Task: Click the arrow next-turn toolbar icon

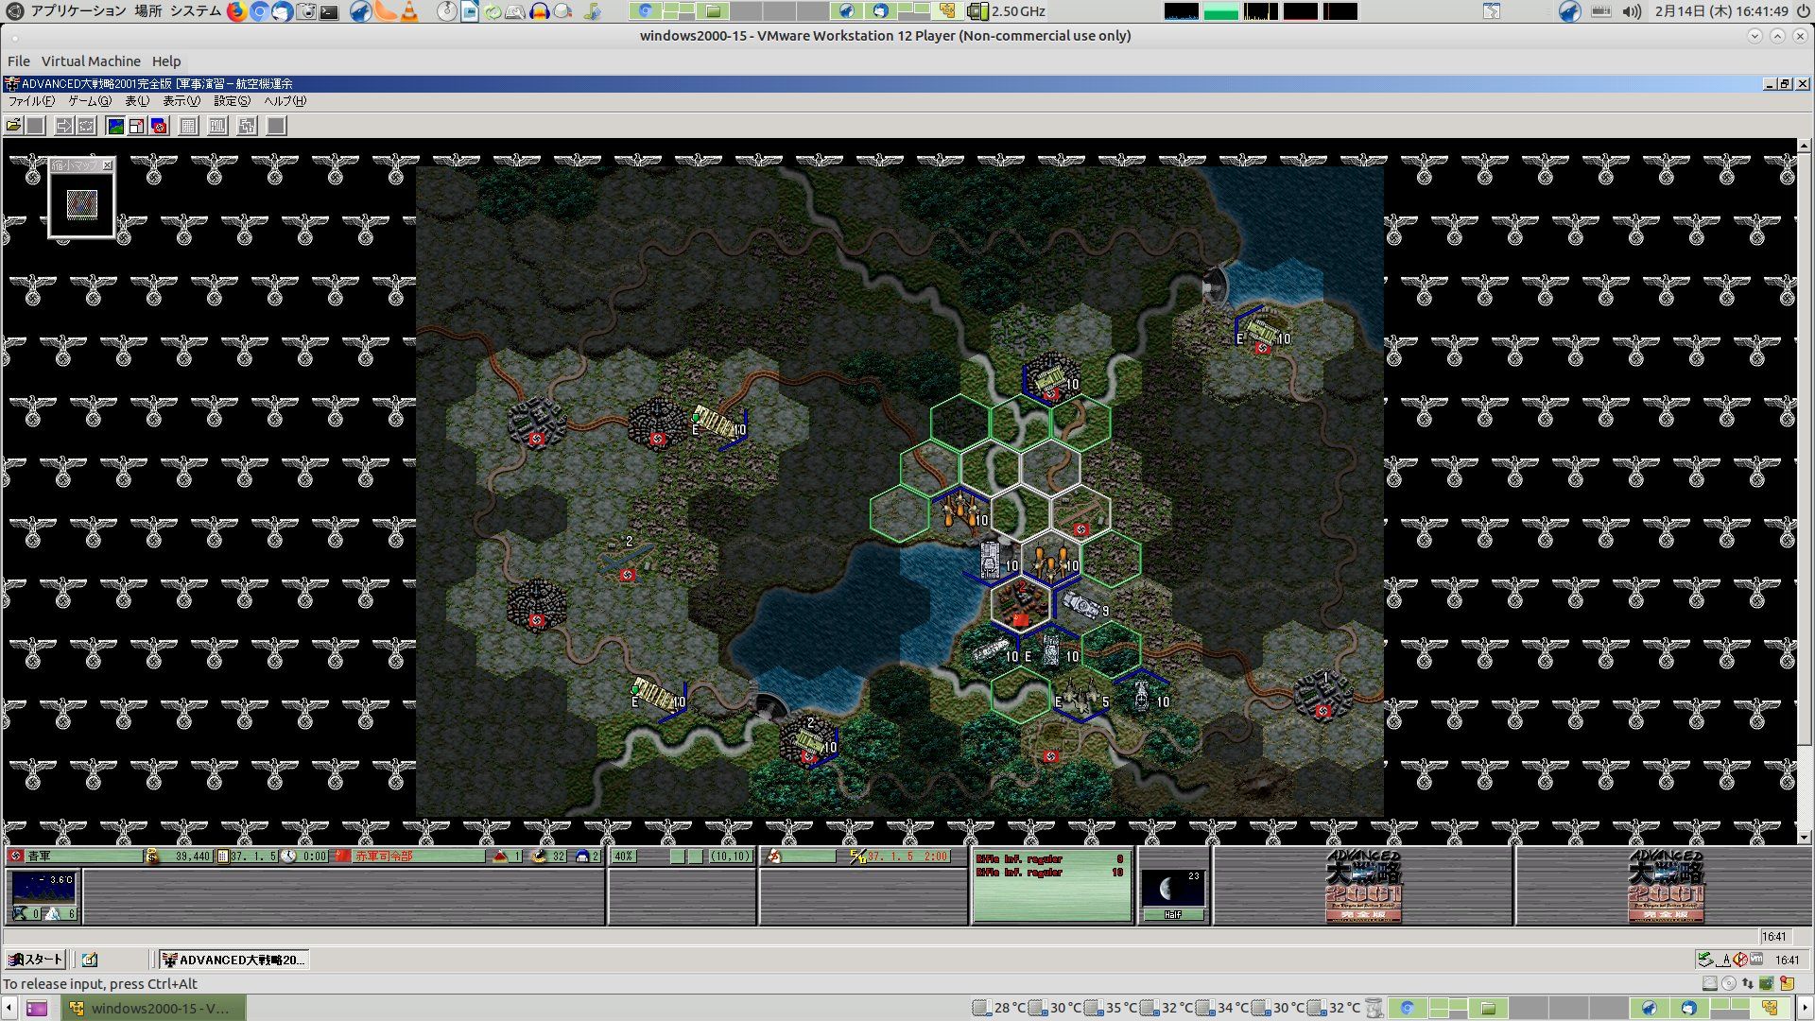Action: pyautogui.click(x=63, y=126)
